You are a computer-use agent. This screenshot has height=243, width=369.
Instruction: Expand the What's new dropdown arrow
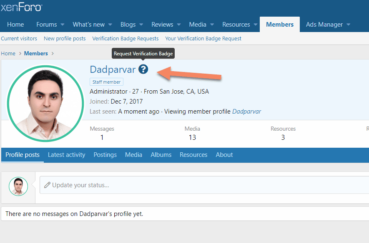[110, 25]
